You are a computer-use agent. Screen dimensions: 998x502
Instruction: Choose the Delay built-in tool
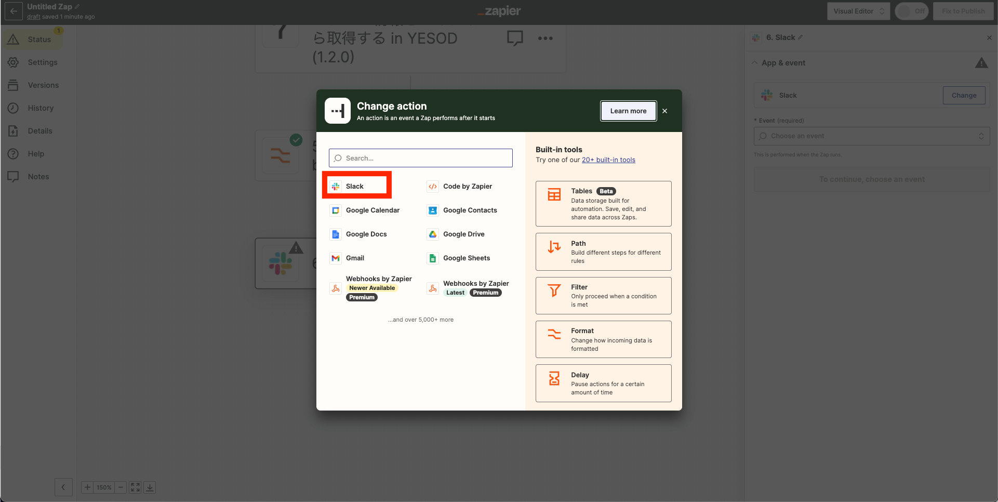point(603,383)
